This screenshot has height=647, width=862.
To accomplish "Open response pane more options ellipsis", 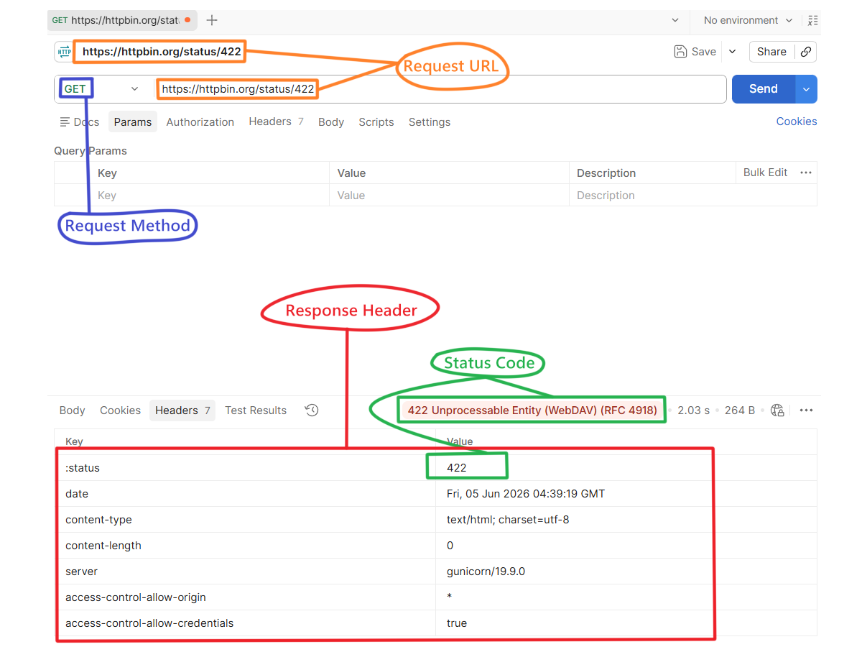I will 806,410.
